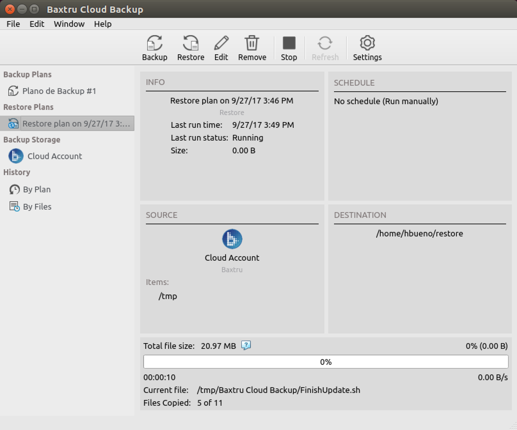Image resolution: width=517 pixels, height=430 pixels.
Task: Click the 0% restore progress bar
Action: (326, 362)
